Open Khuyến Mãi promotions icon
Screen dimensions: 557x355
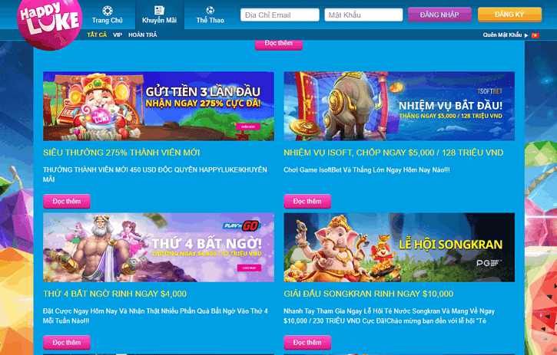[159, 10]
